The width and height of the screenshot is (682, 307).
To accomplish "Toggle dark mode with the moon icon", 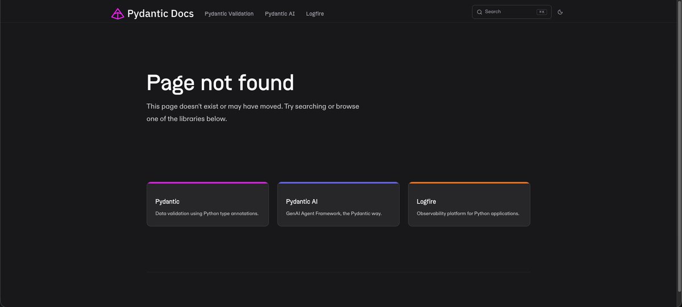I will click(560, 12).
